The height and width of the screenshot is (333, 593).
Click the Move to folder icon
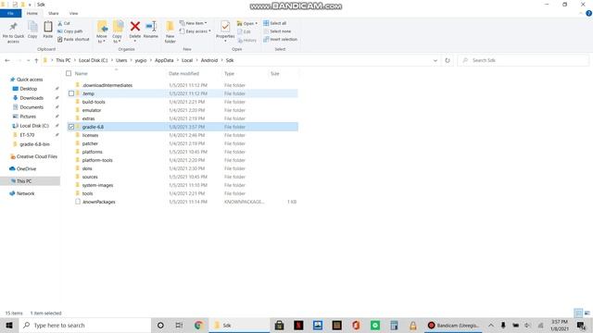click(x=102, y=27)
